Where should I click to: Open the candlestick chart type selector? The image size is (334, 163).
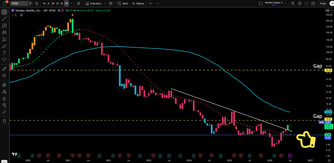click(x=79, y=3)
